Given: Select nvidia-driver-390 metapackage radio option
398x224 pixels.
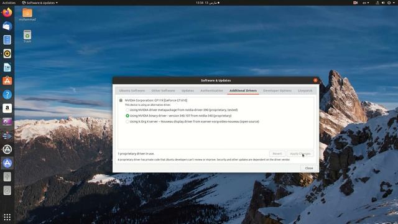Looking at the screenshot, I should (127, 110).
